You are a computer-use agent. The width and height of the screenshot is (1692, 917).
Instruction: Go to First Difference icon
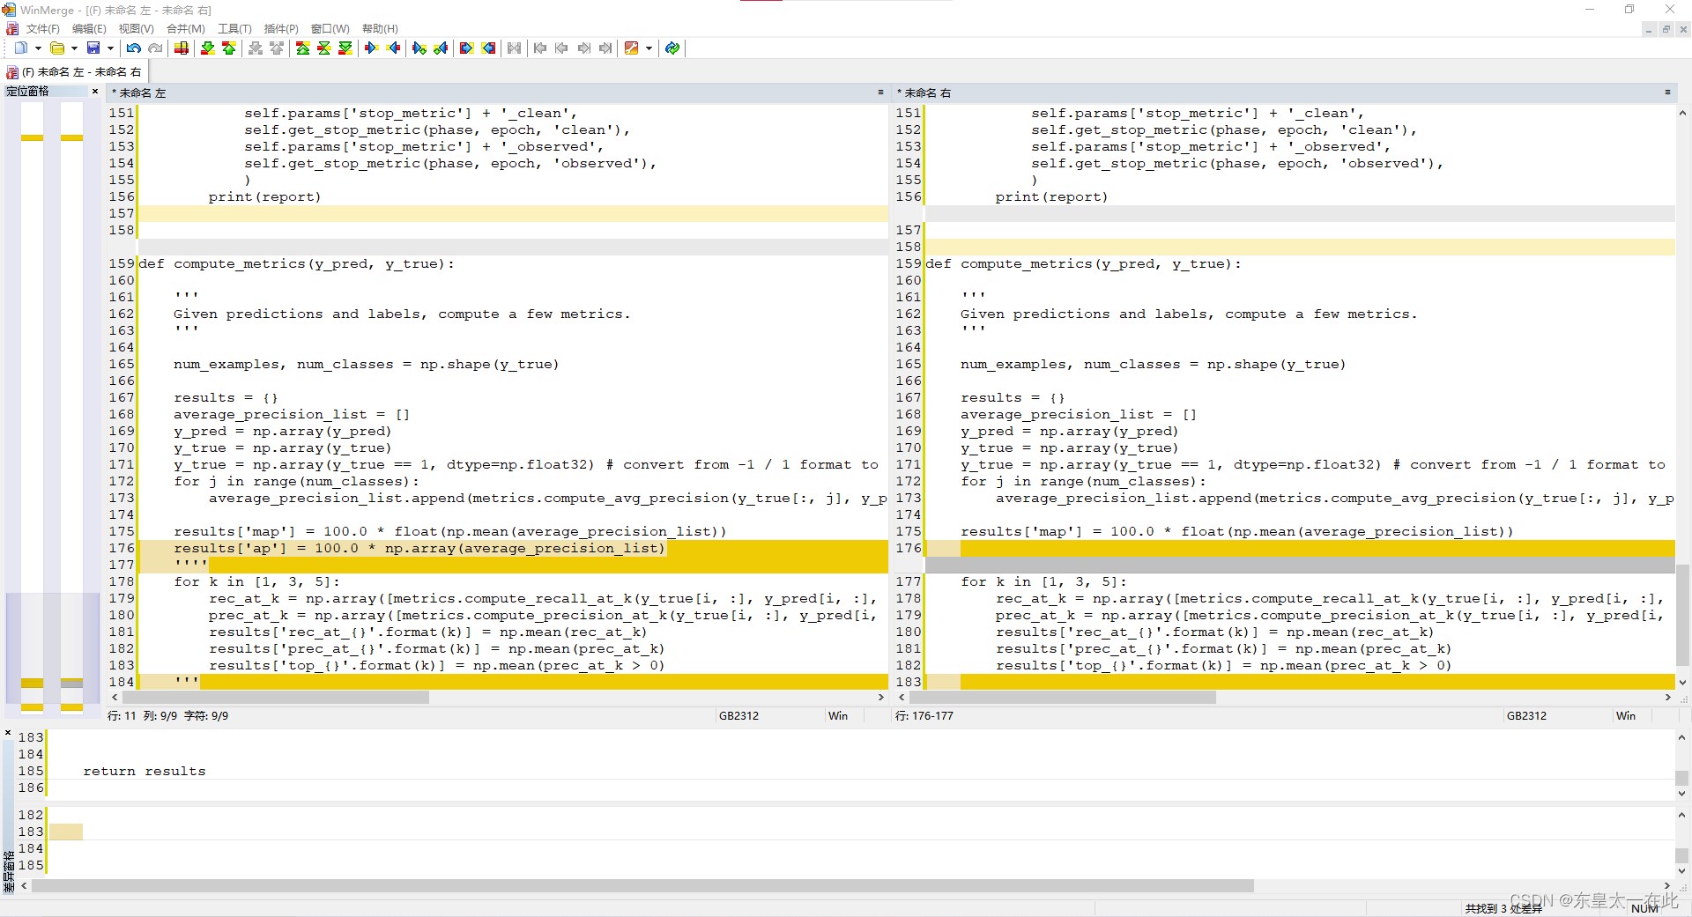[303, 48]
